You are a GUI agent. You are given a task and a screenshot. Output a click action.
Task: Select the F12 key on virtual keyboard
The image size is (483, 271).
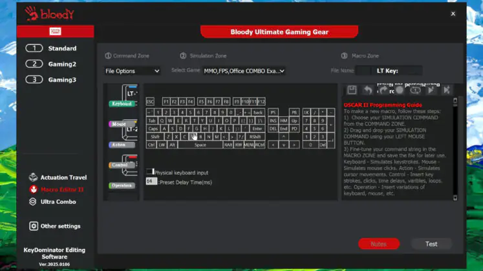click(261, 102)
